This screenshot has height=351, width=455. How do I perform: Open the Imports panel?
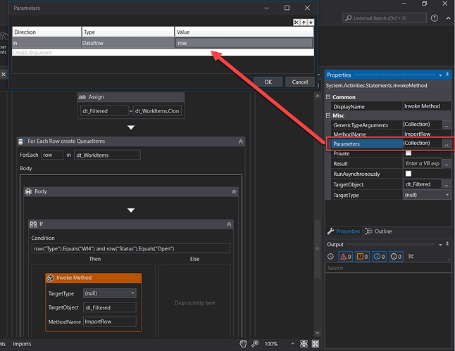[22, 344]
